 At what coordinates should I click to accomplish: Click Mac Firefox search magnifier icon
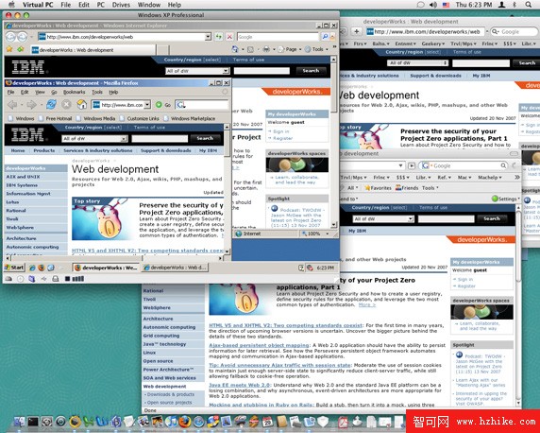coord(503,166)
